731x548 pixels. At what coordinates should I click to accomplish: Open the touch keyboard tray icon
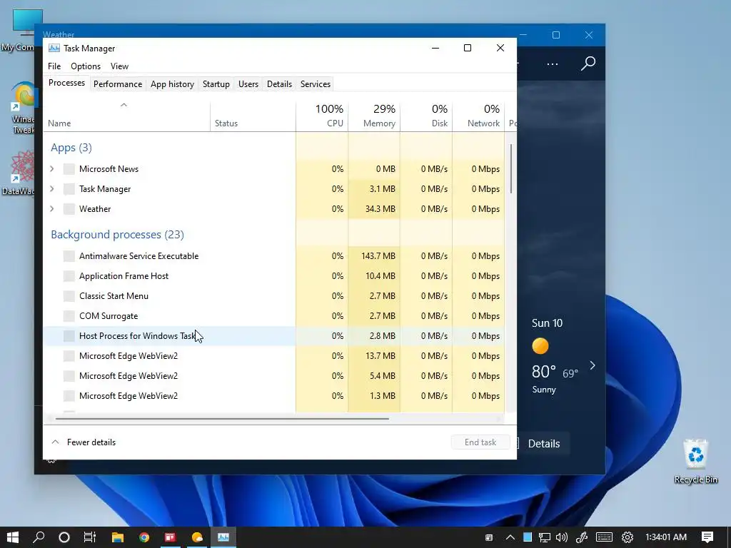coord(604,537)
